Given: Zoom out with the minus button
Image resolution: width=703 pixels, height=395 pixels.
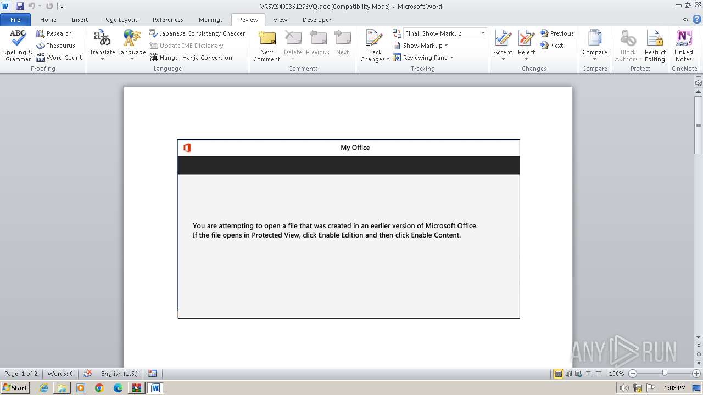Looking at the screenshot, I should (x=632, y=374).
